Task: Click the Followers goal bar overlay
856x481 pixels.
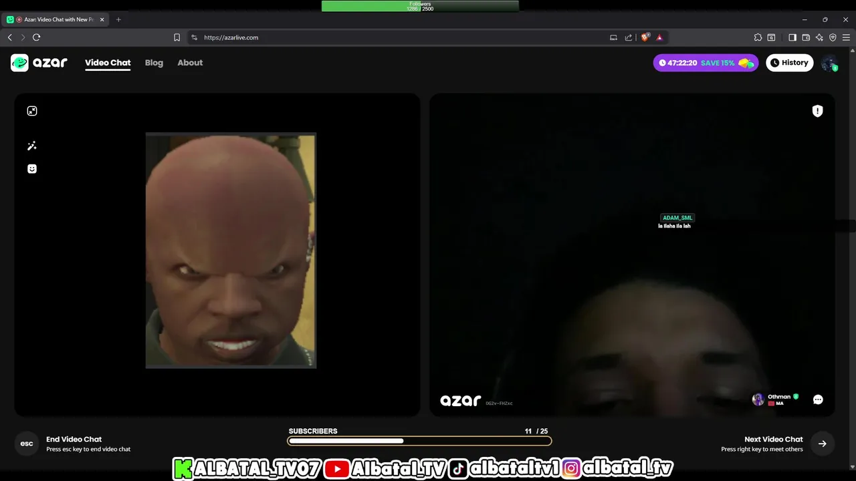Action: point(420,6)
